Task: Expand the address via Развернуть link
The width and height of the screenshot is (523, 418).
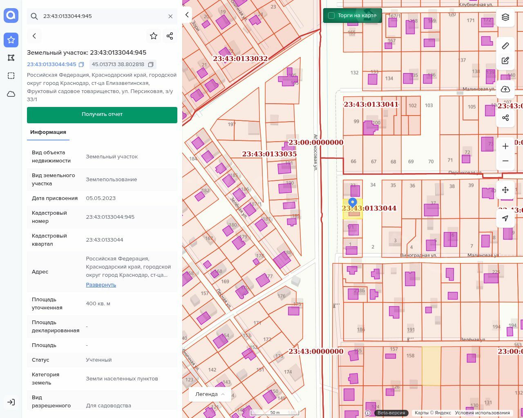Action: pos(101,285)
